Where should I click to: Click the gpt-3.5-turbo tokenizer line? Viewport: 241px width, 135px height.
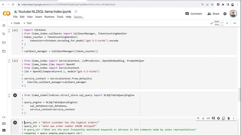[74, 41]
